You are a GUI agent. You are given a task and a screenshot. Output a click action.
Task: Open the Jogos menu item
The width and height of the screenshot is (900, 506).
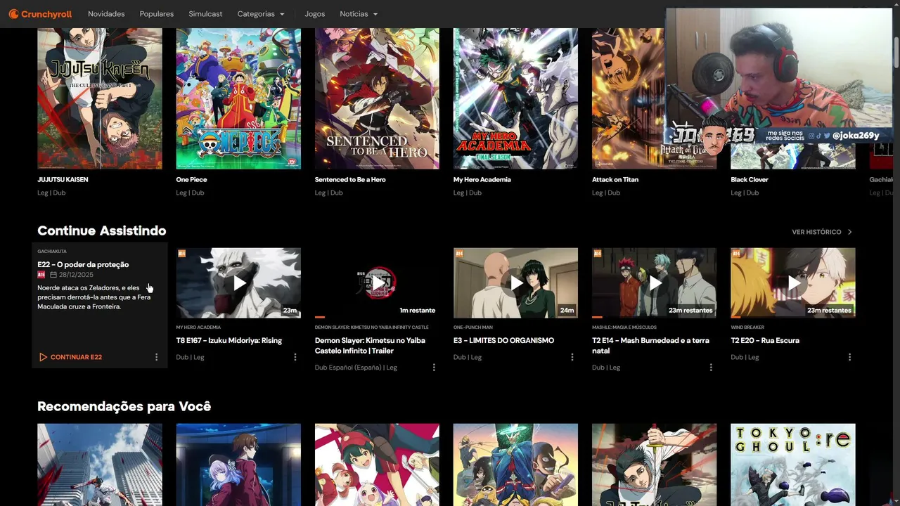315,14
